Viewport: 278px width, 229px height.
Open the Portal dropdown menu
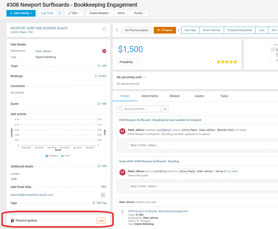click(x=140, y=13)
